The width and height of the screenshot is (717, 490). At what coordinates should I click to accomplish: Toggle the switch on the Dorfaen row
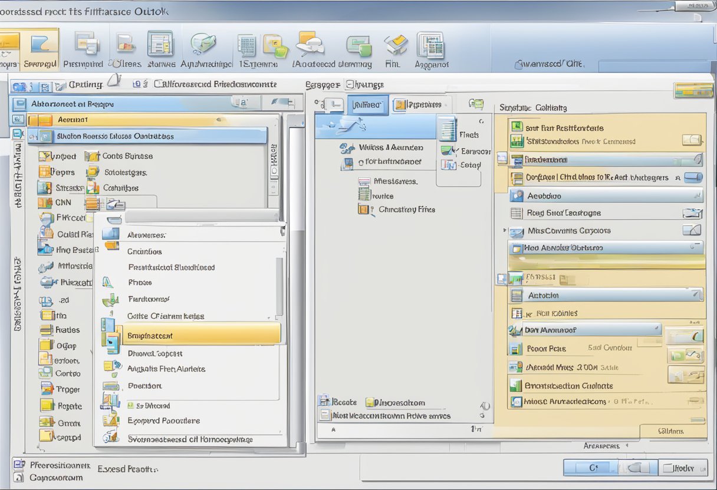[x=693, y=177]
